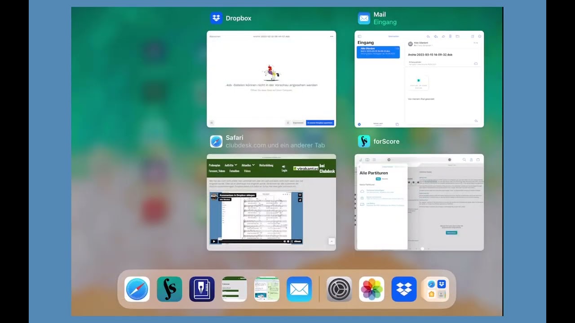The image size is (575, 323).
Task: Open the Dropbox icon in the dock
Action: point(404,289)
